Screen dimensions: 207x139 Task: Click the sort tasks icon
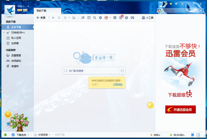pyautogui.click(x=83, y=18)
